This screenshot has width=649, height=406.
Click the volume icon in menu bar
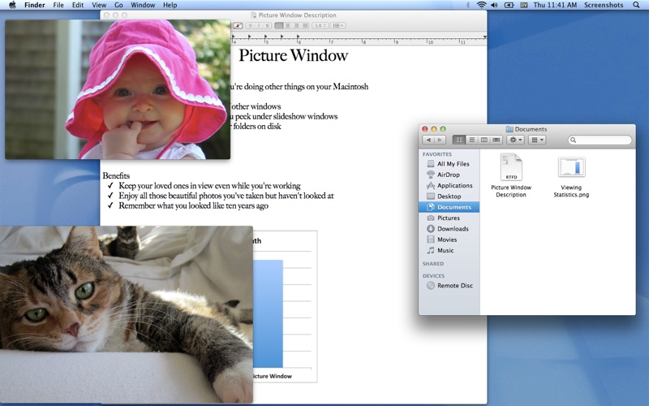(x=494, y=5)
